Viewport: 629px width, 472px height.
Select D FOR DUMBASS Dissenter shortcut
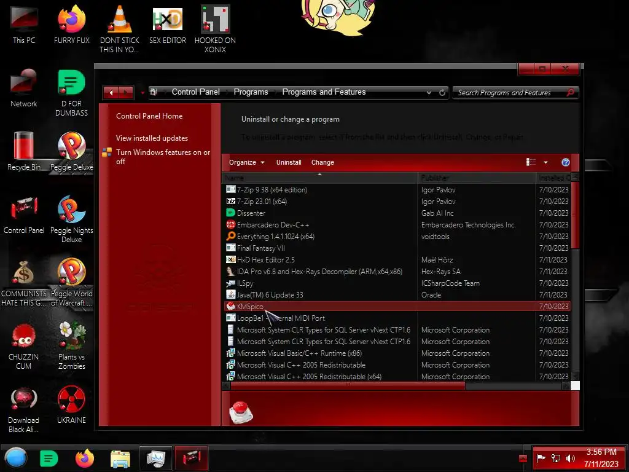[71, 93]
